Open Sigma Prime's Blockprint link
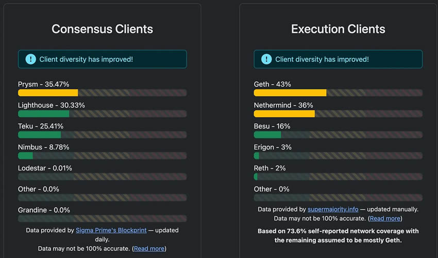Viewport: 438px width, 258px height. (111, 230)
